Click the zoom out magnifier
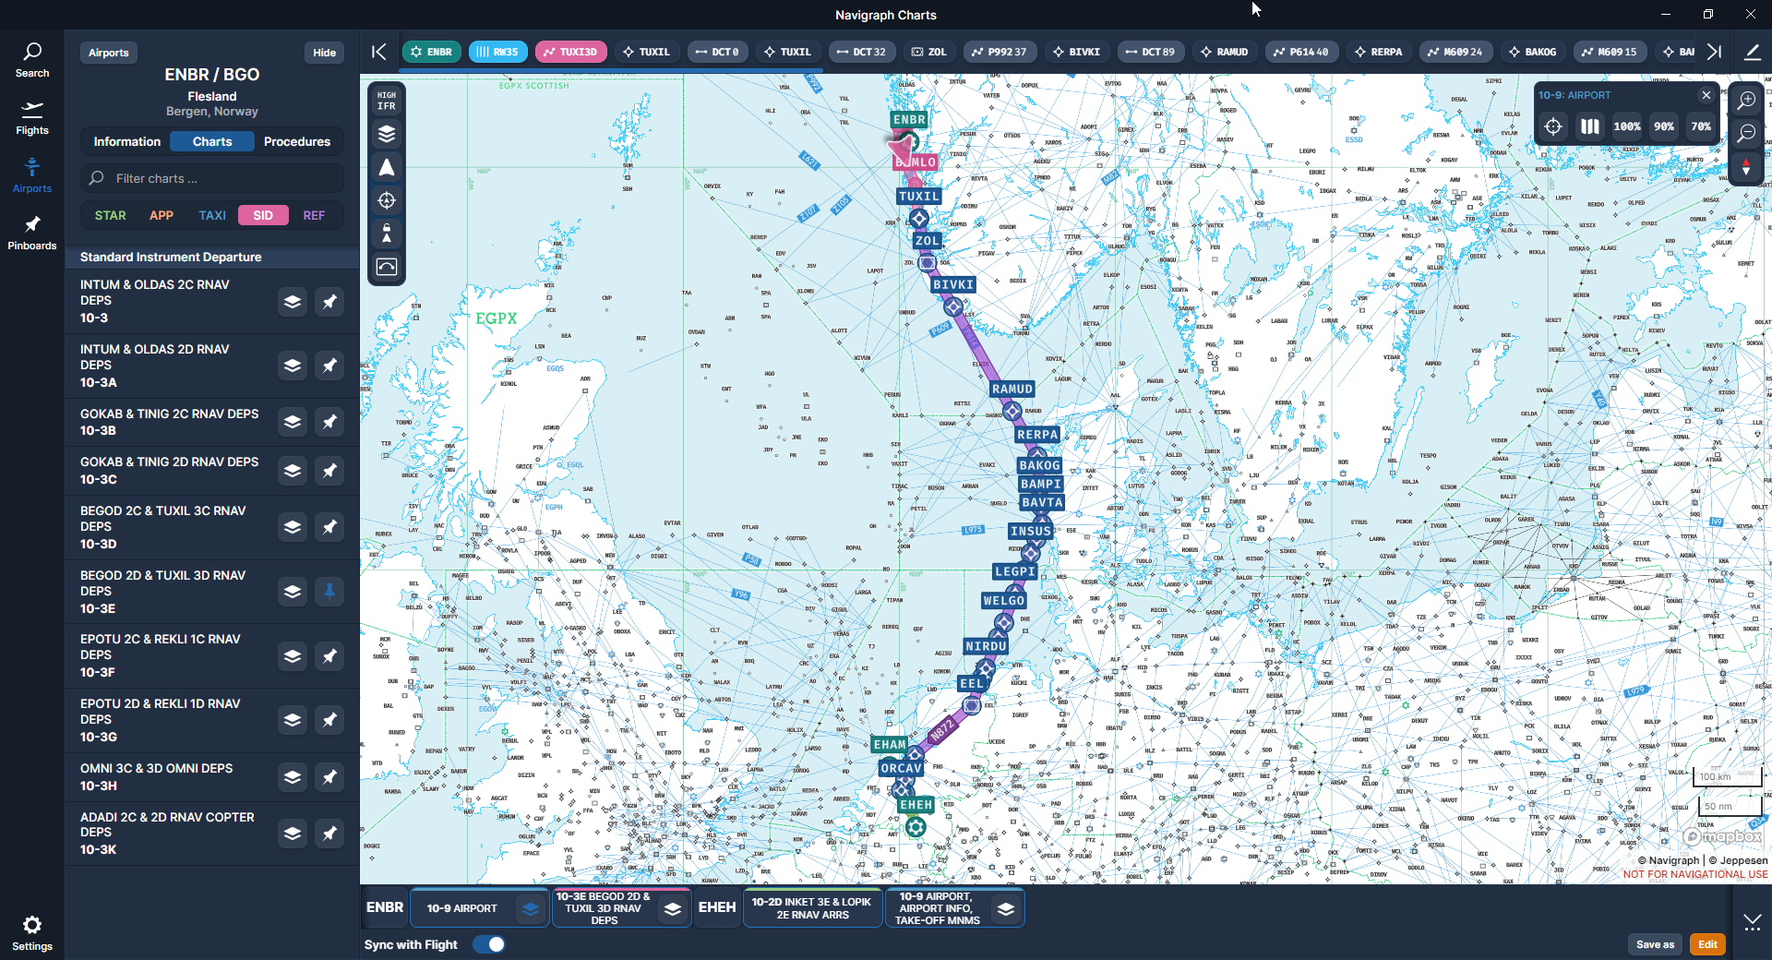This screenshot has width=1772, height=960. 1746,134
